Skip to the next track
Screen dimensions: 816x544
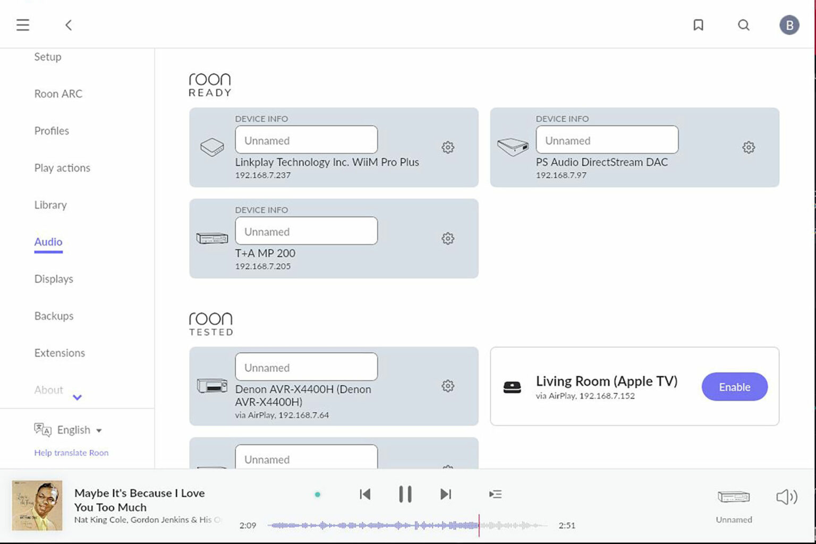point(446,494)
